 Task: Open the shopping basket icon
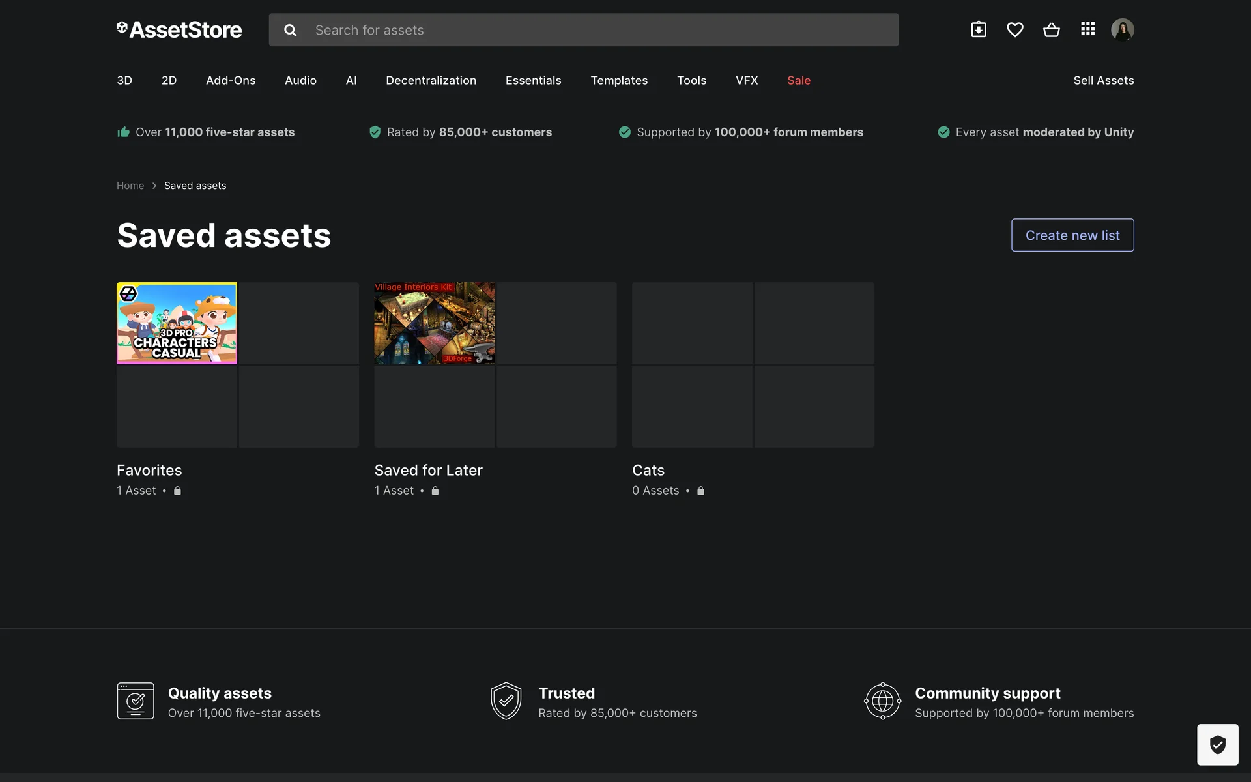(1051, 29)
